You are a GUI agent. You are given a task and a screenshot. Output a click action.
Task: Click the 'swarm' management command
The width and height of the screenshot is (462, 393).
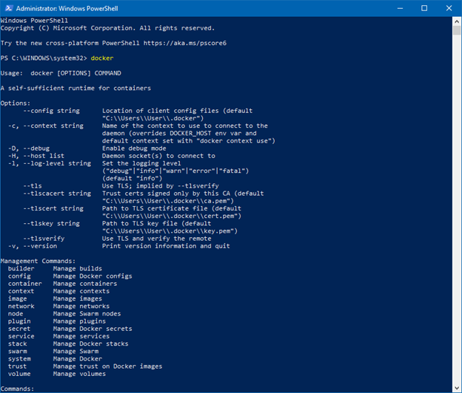point(17,351)
